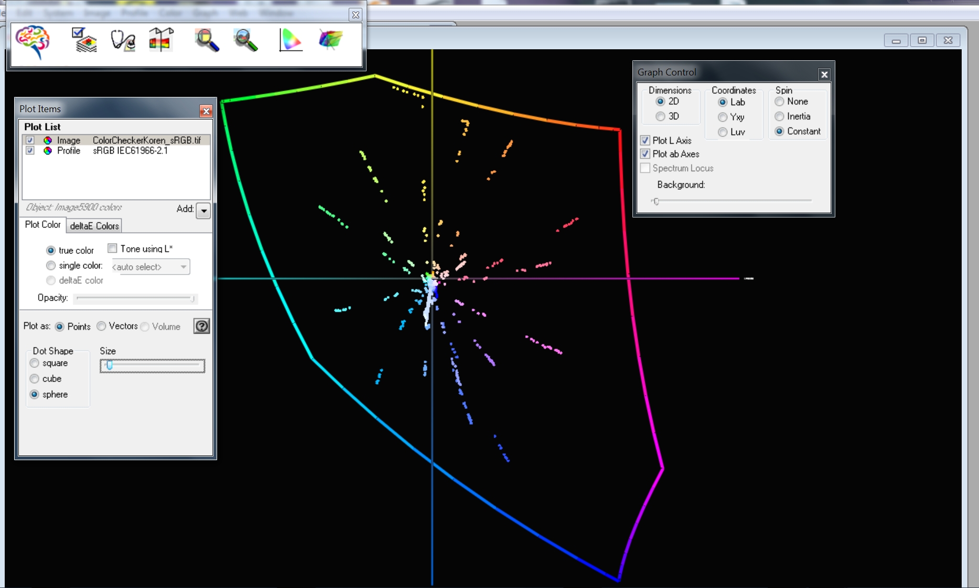Image resolution: width=979 pixels, height=588 pixels.
Task: Maximize the graph window
Action: tap(922, 40)
